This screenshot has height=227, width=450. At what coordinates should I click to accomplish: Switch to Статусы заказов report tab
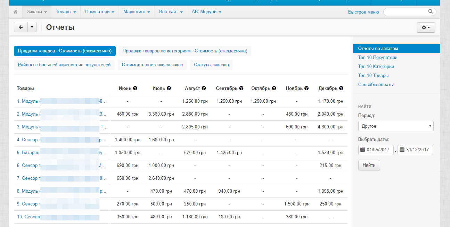pos(211,65)
